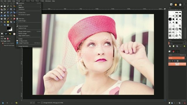This screenshot has height=105, width=187.
Task: Swap foreground and background colors arrow
Action: [12, 28]
